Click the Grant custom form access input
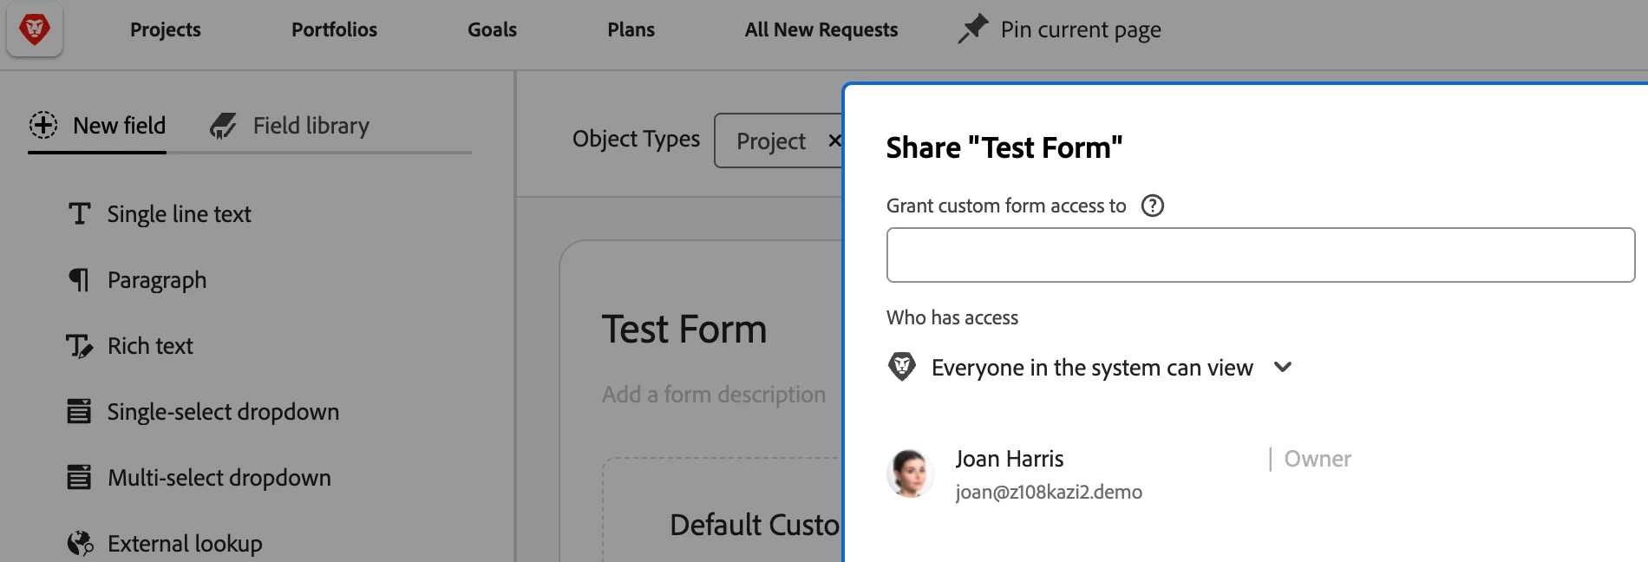The height and width of the screenshot is (562, 1648). click(x=1259, y=255)
